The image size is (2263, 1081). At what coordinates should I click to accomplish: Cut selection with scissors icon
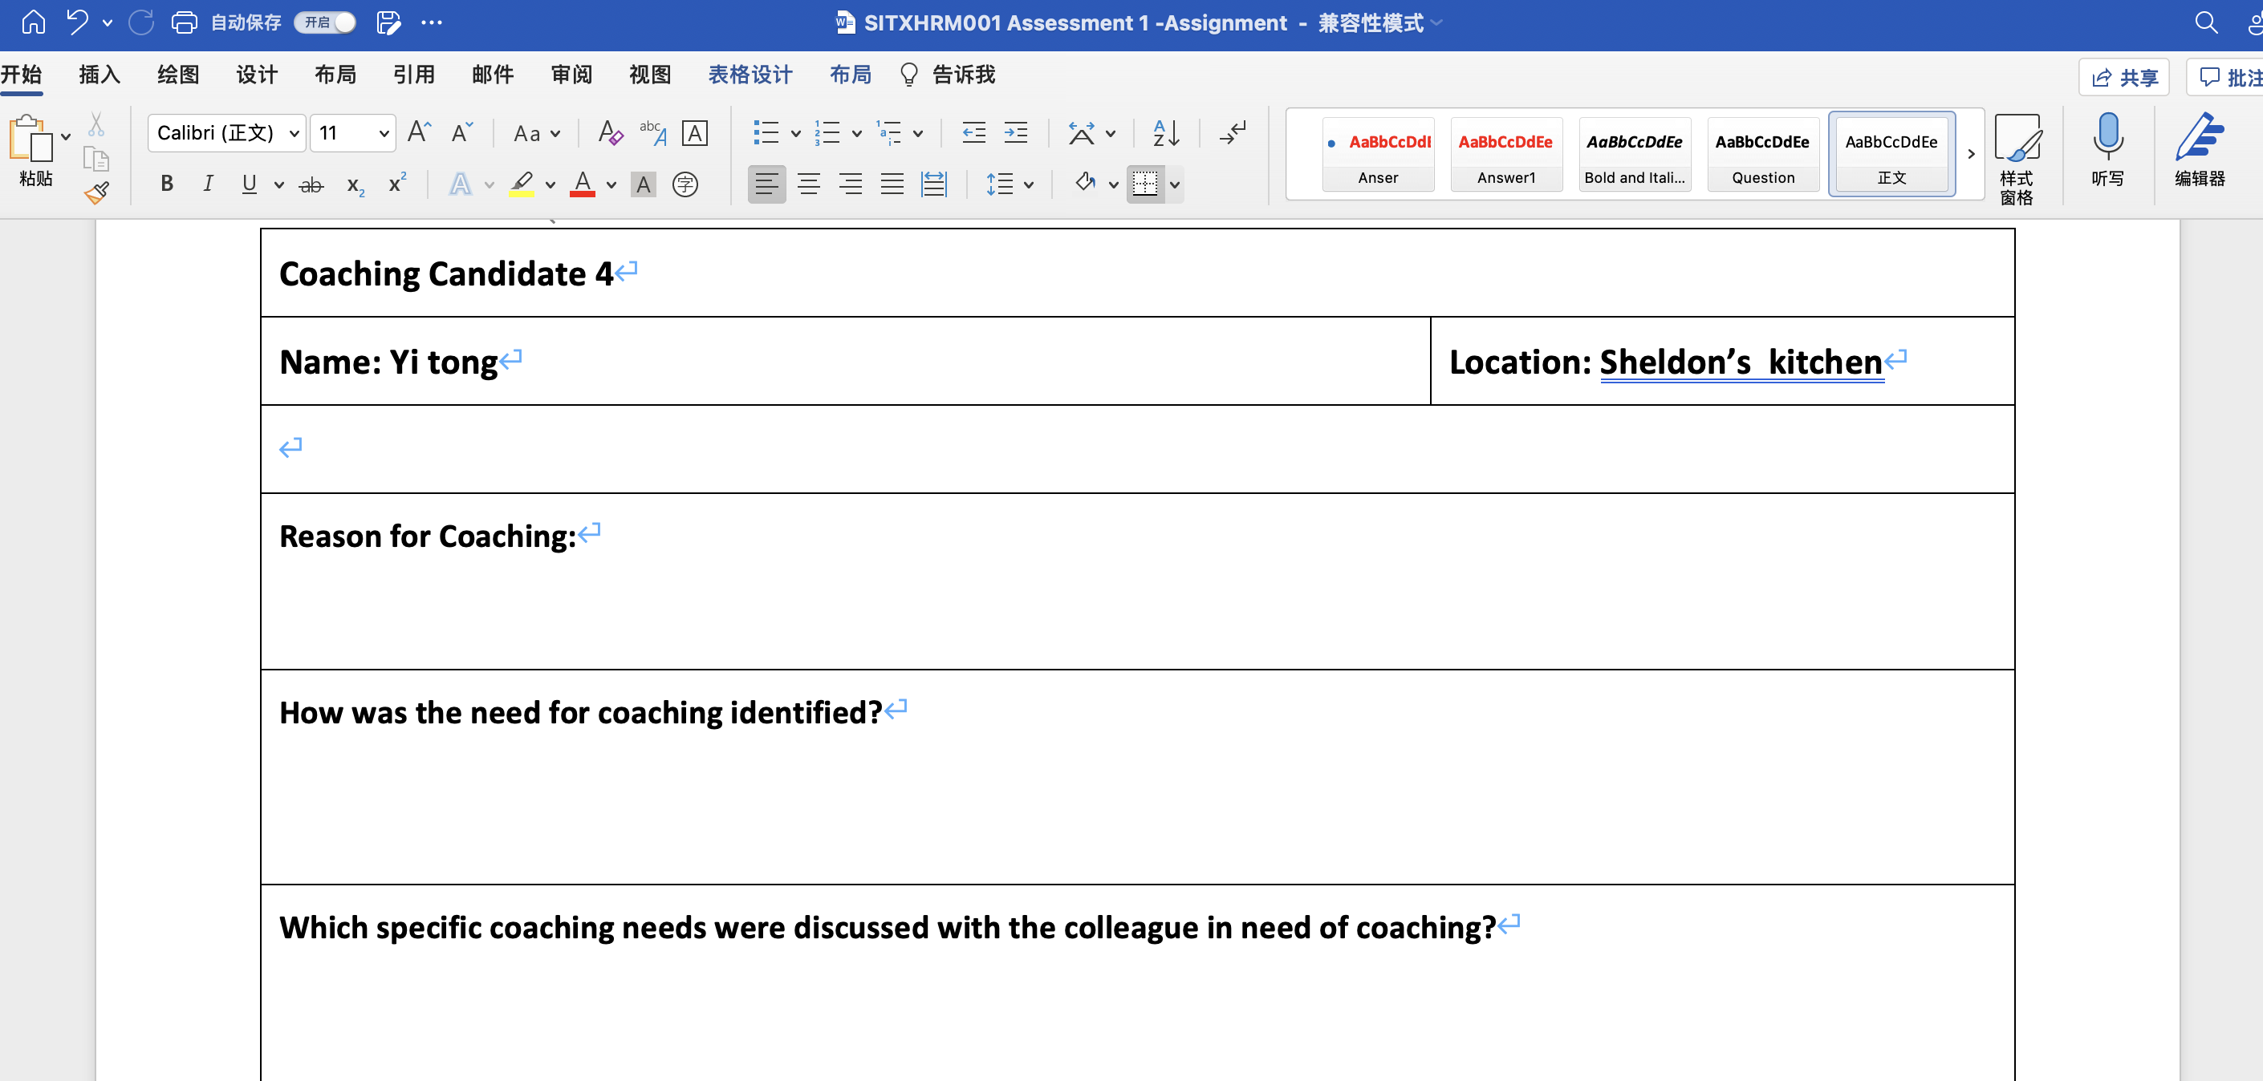(x=95, y=124)
